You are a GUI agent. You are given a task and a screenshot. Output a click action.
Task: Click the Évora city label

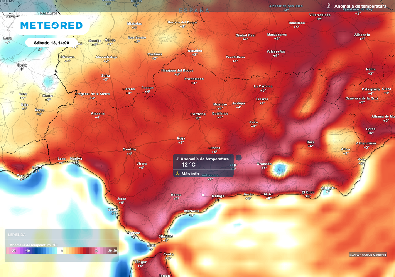pyautogui.click(x=22, y=65)
